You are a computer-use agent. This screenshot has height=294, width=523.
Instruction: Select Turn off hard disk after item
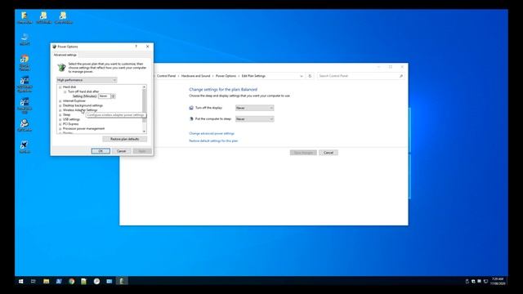click(x=83, y=91)
